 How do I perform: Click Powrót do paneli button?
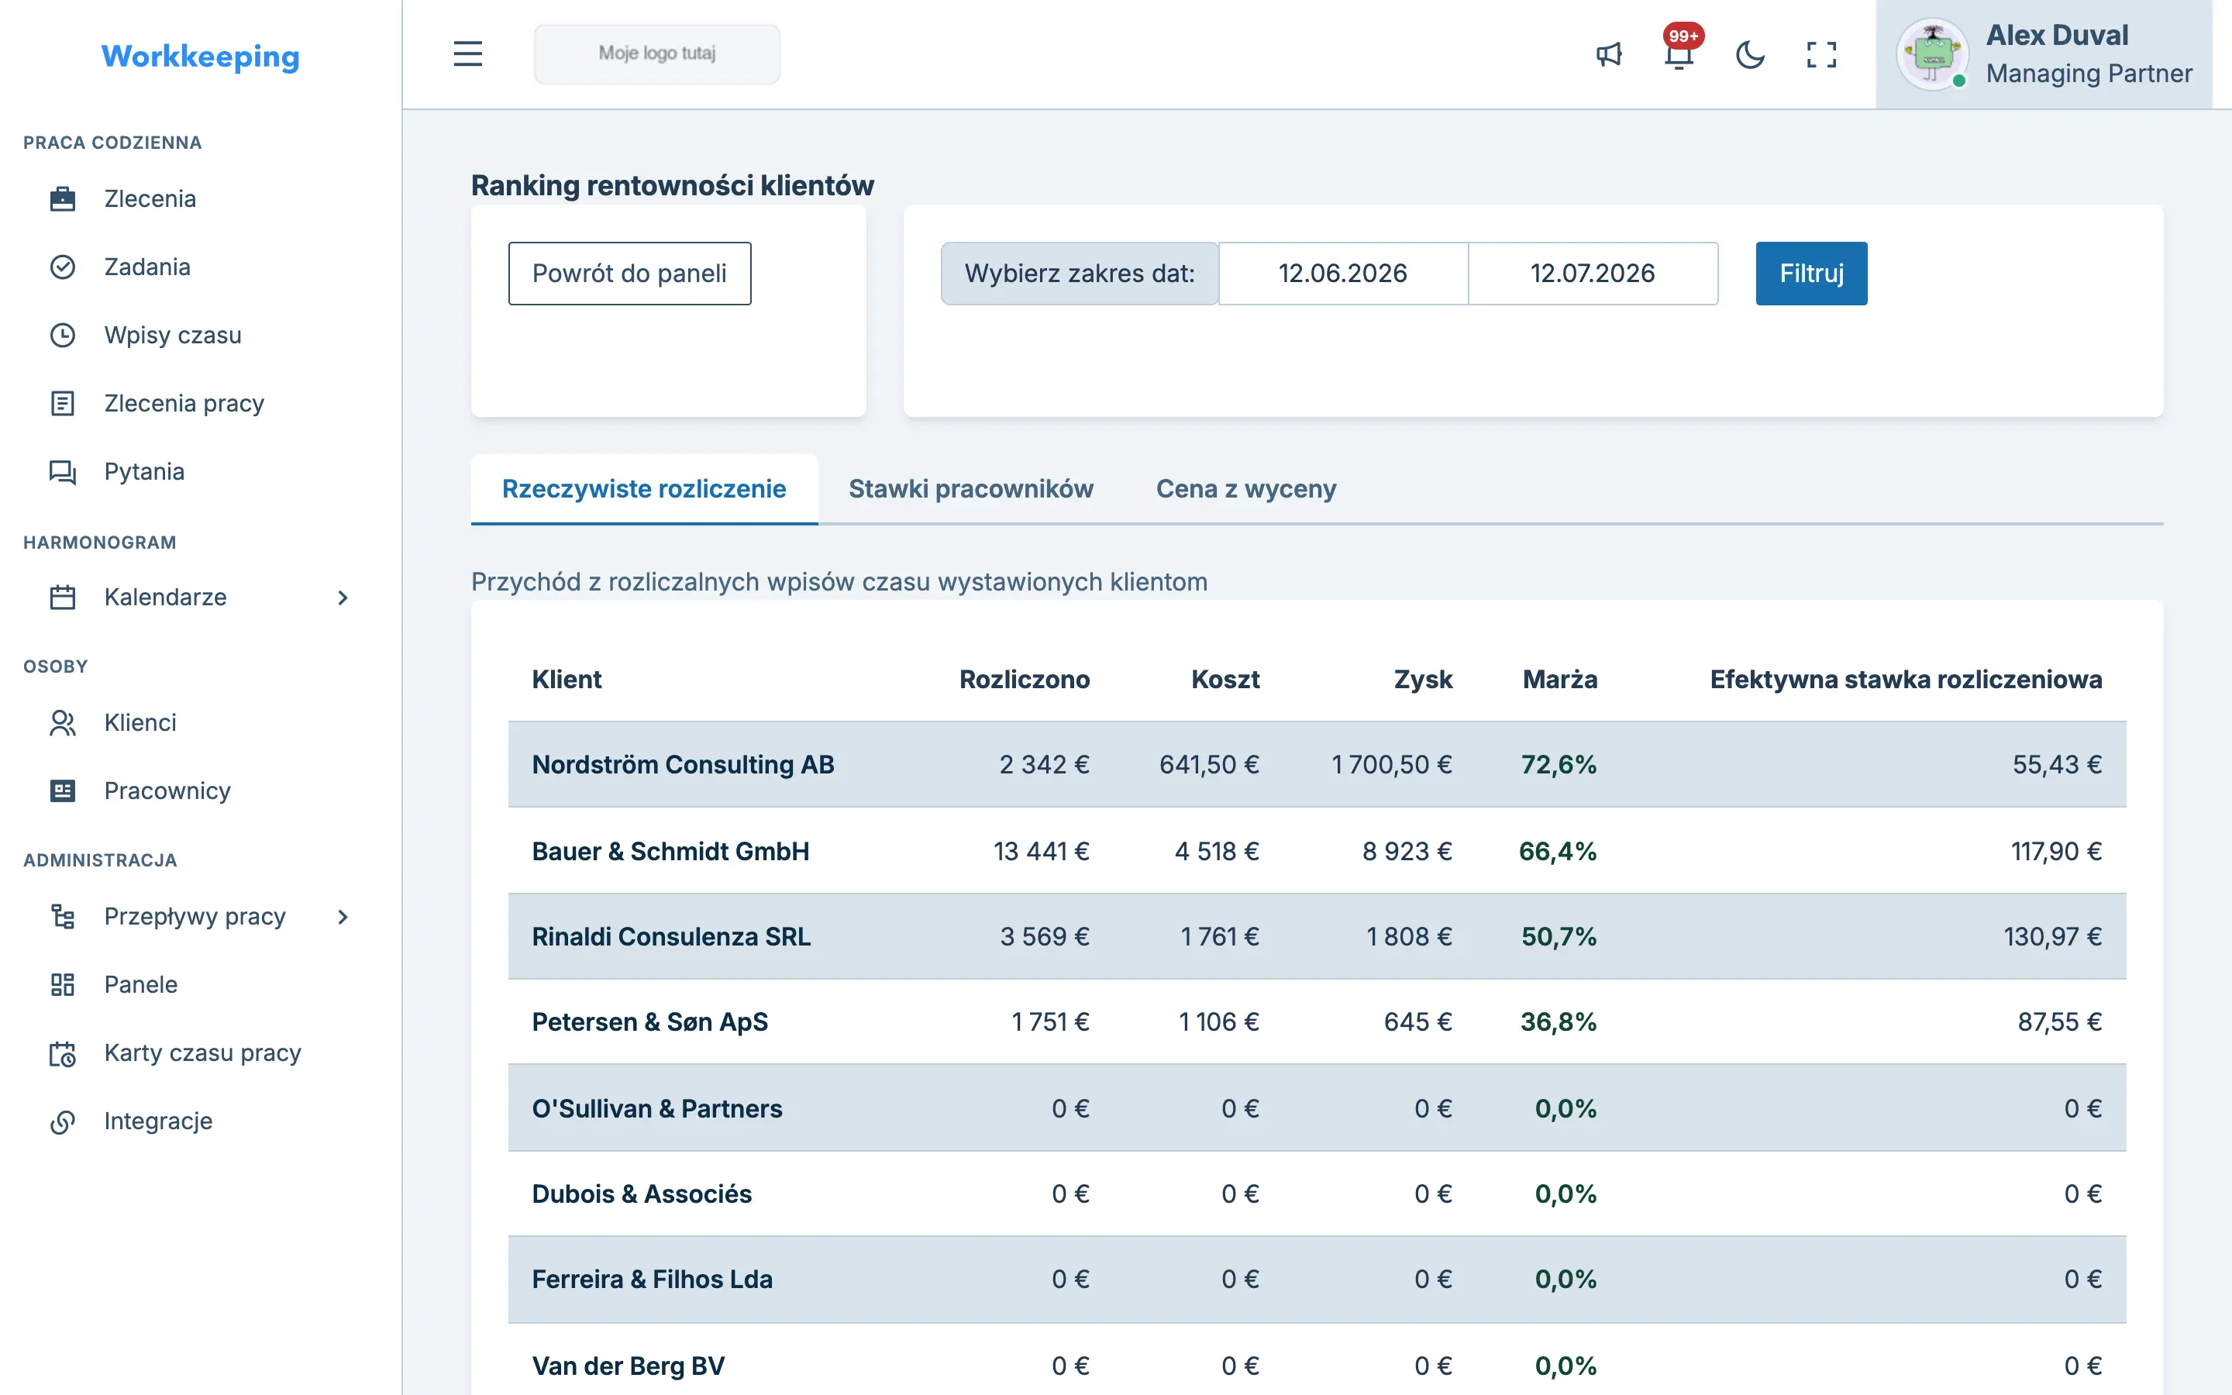point(629,273)
